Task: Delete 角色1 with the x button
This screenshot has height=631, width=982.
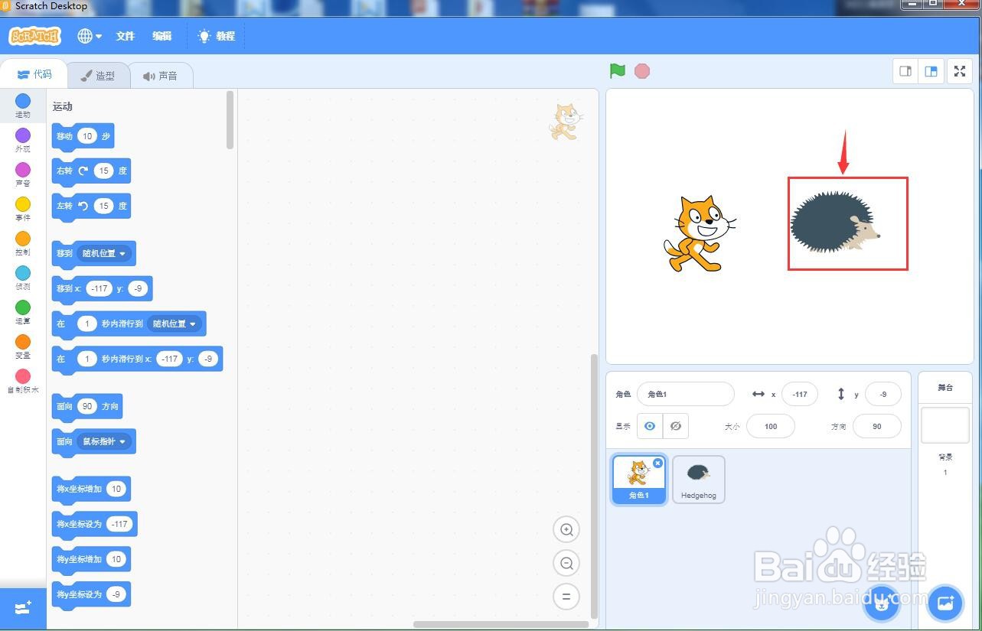Action: click(x=658, y=463)
